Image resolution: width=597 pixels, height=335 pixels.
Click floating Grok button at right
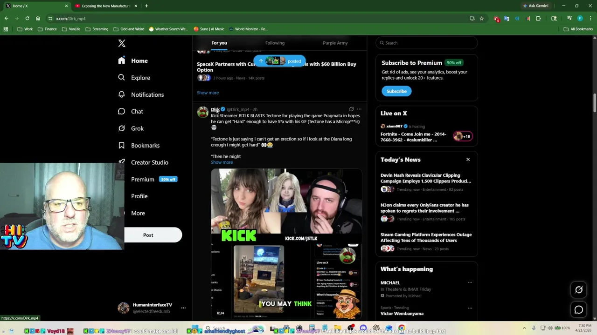click(579, 290)
